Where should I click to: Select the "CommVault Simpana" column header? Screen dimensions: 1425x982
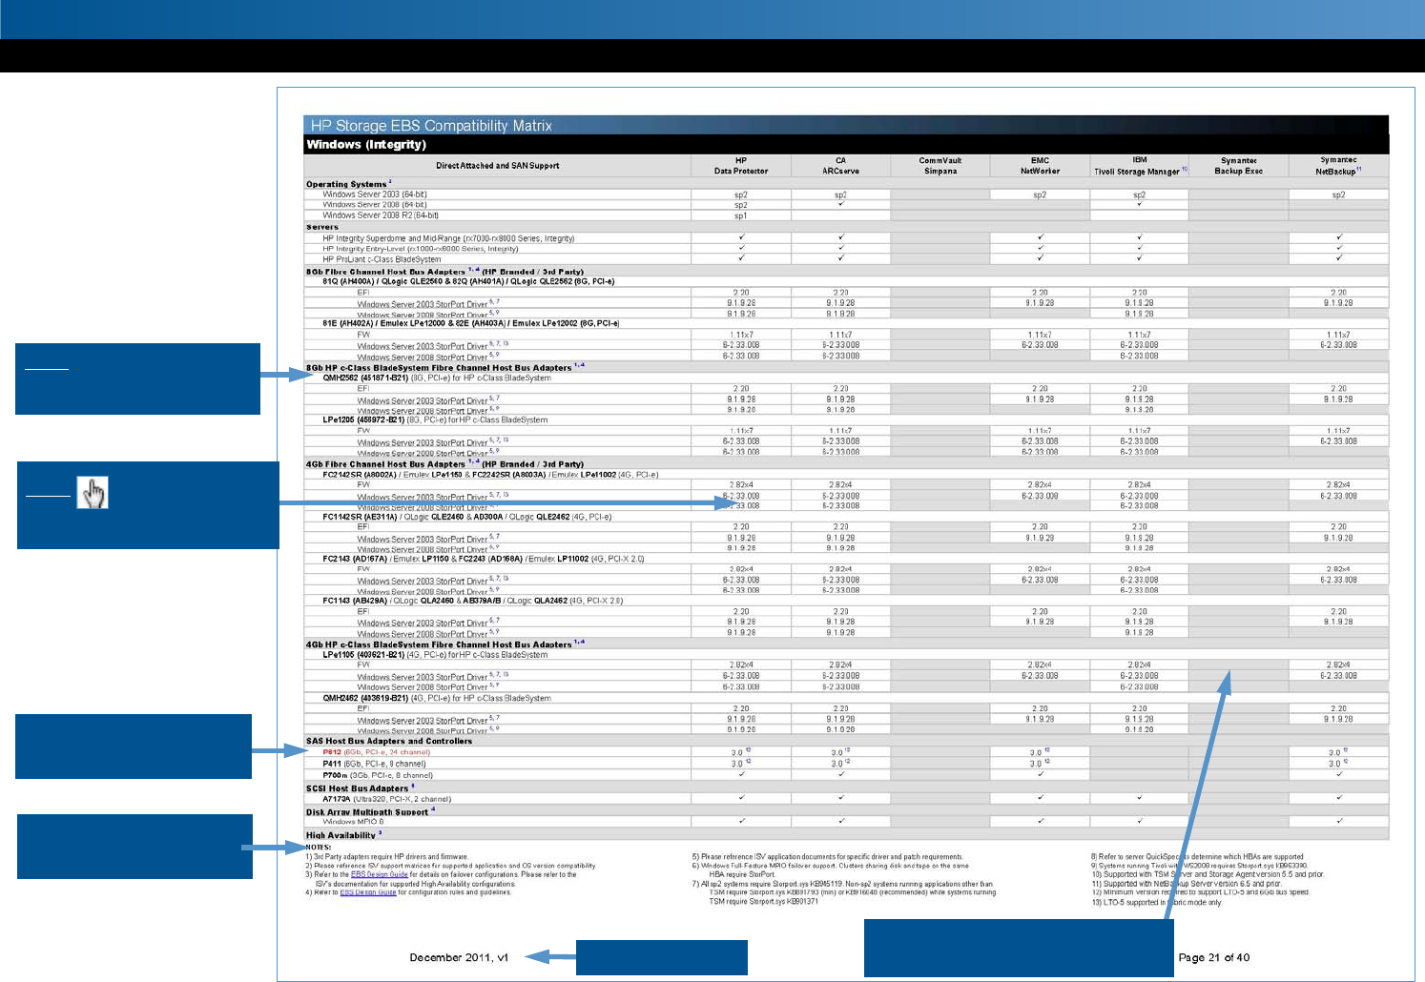[940, 166]
